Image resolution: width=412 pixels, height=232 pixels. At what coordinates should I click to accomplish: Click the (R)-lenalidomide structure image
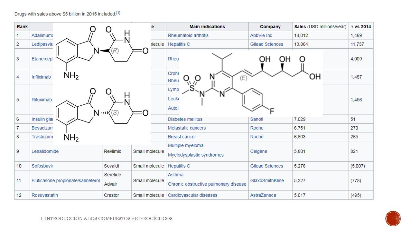pyautogui.click(x=102, y=53)
